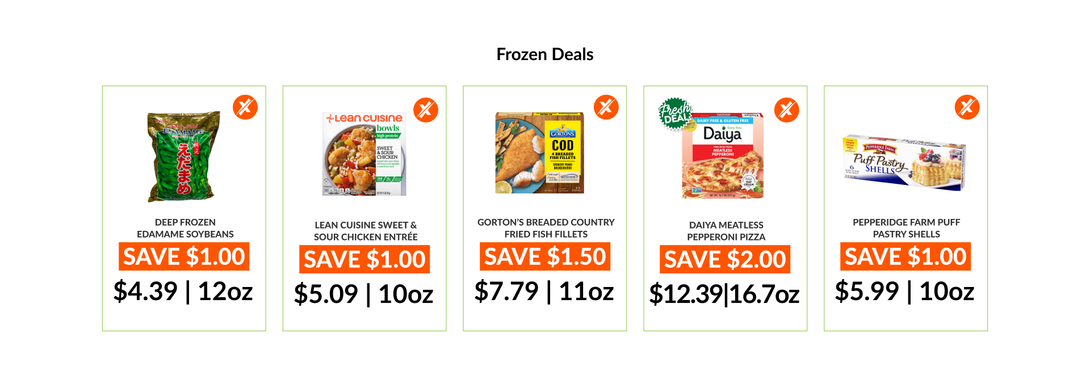Click orange X icon on Gorton's fish card

pyautogui.click(x=606, y=107)
